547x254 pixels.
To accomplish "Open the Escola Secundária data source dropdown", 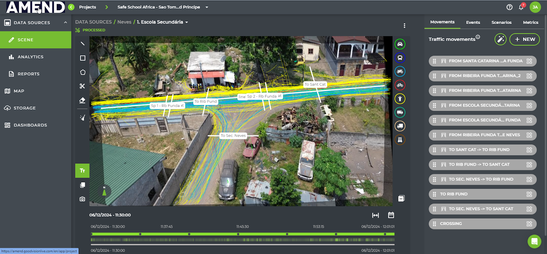I will tap(162, 22).
